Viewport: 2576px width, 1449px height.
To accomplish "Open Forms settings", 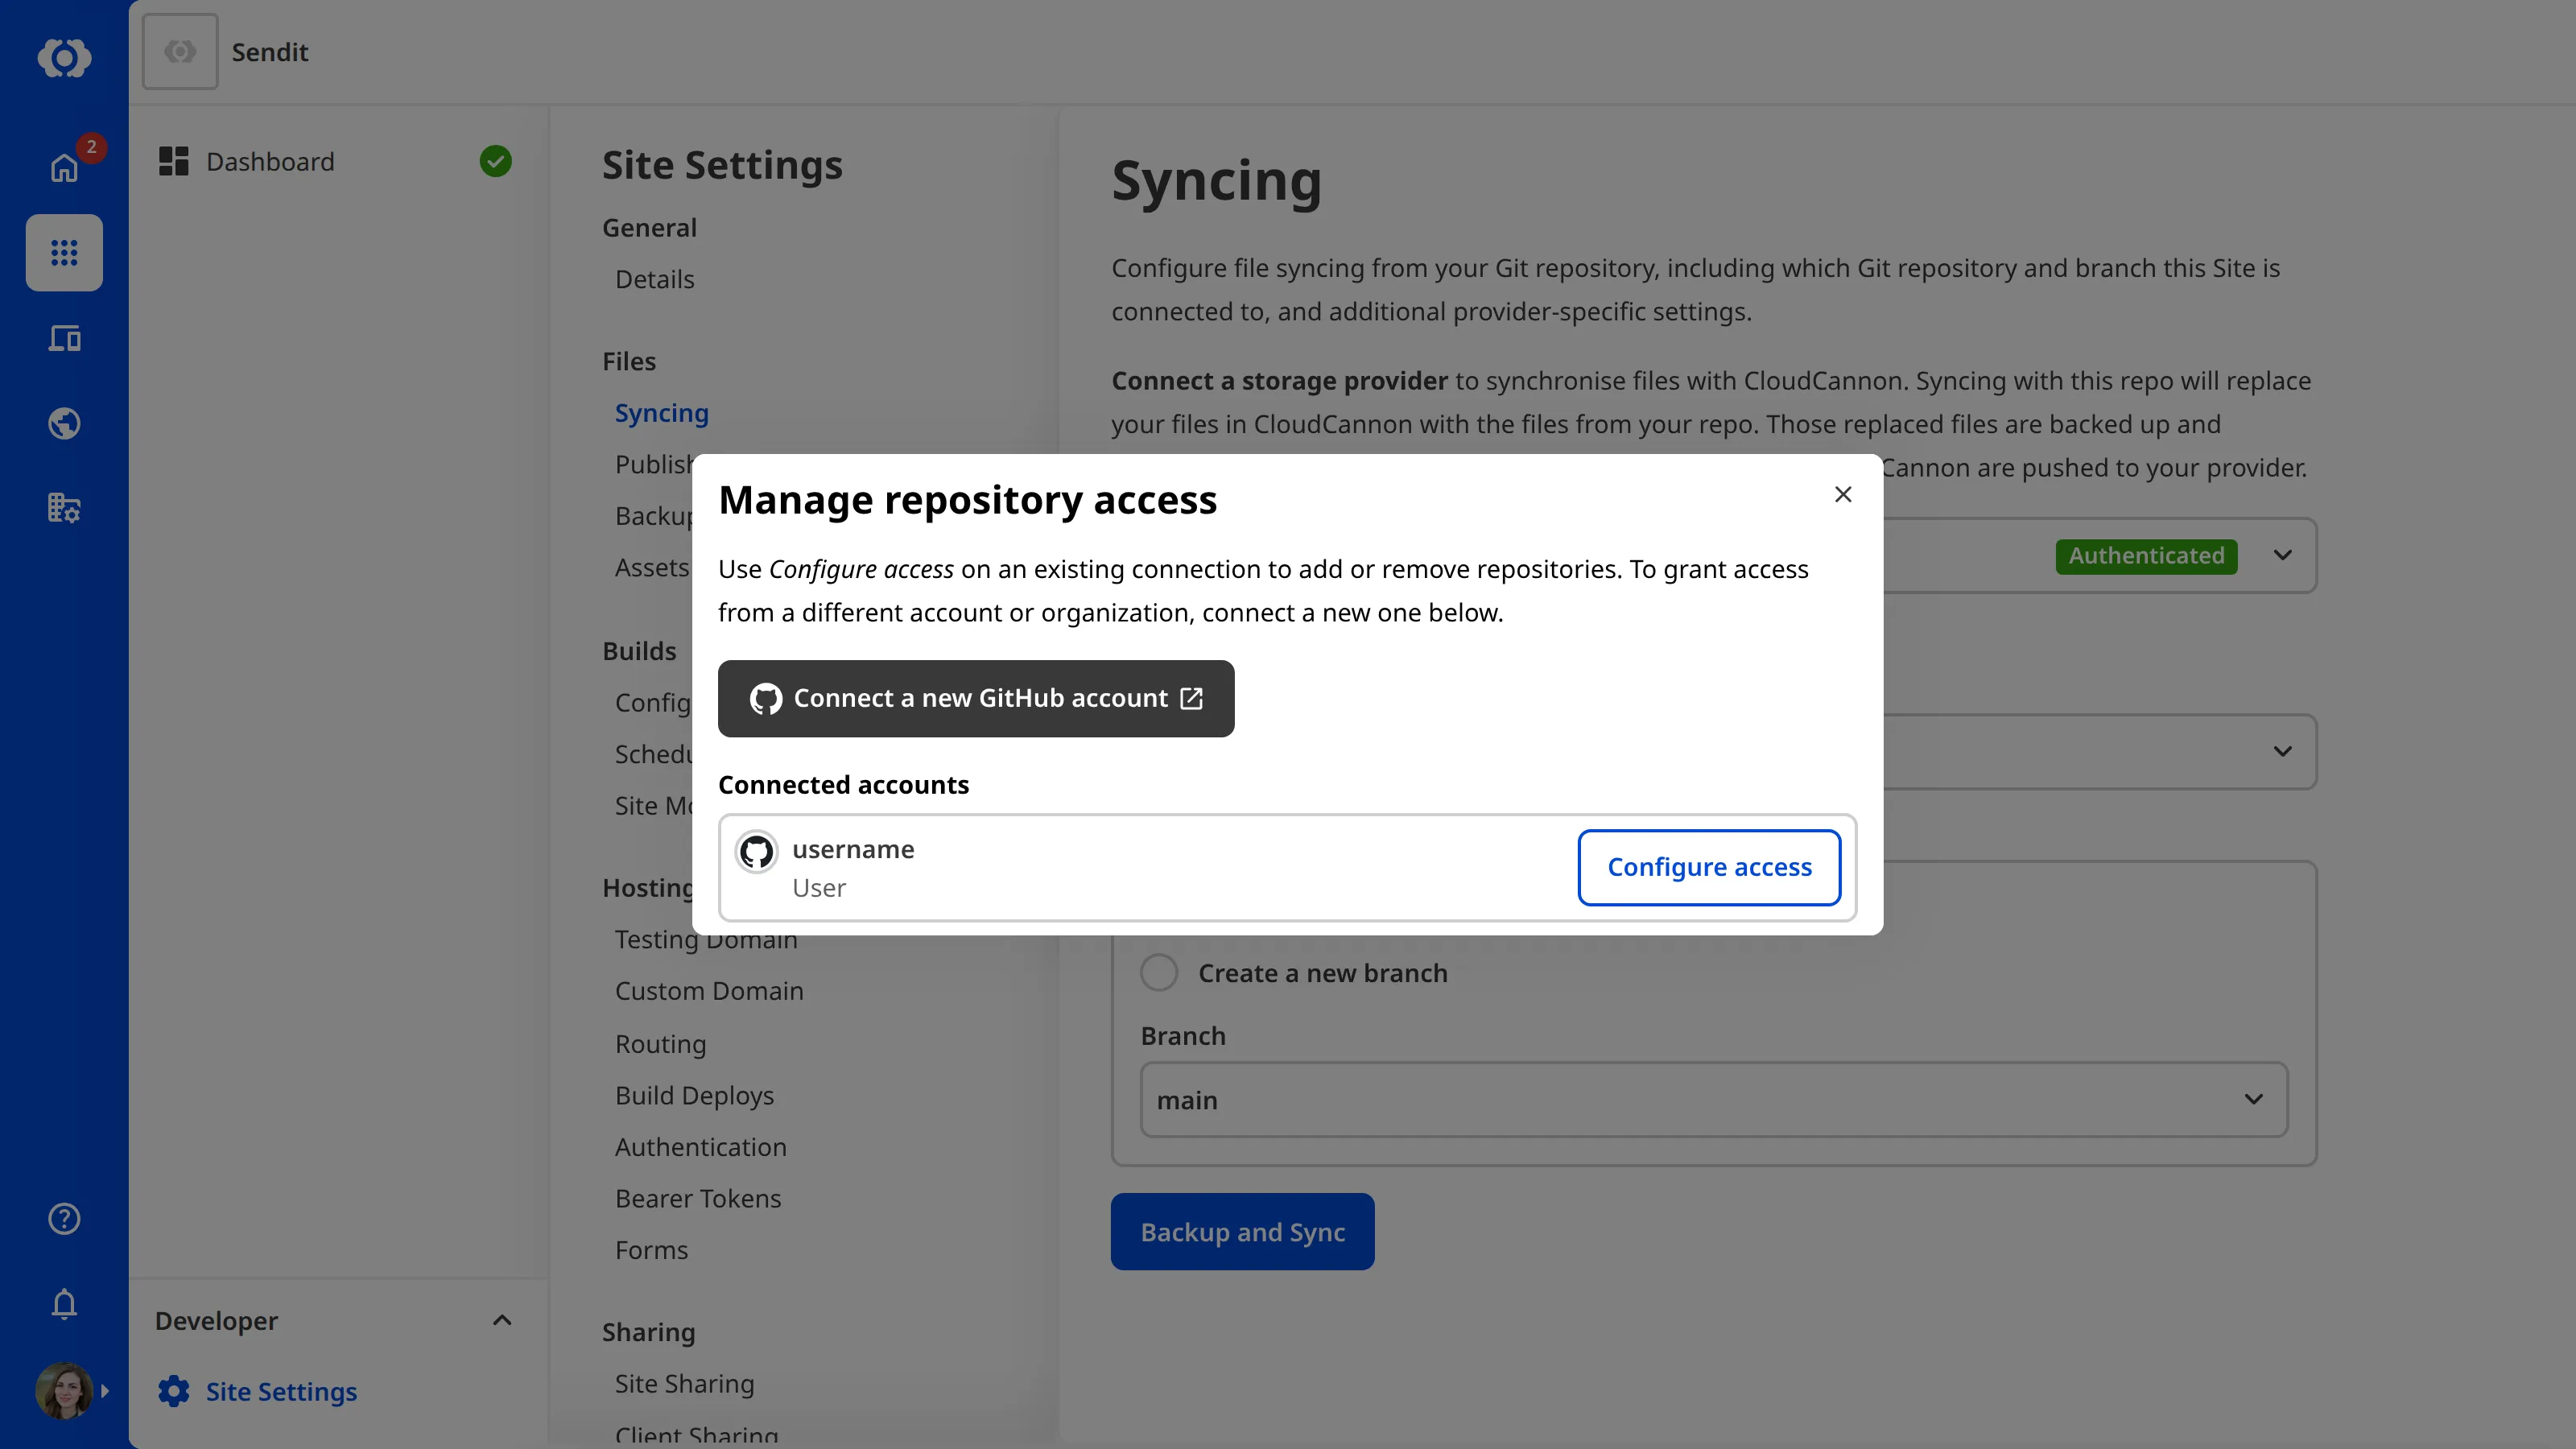I will [x=651, y=1250].
